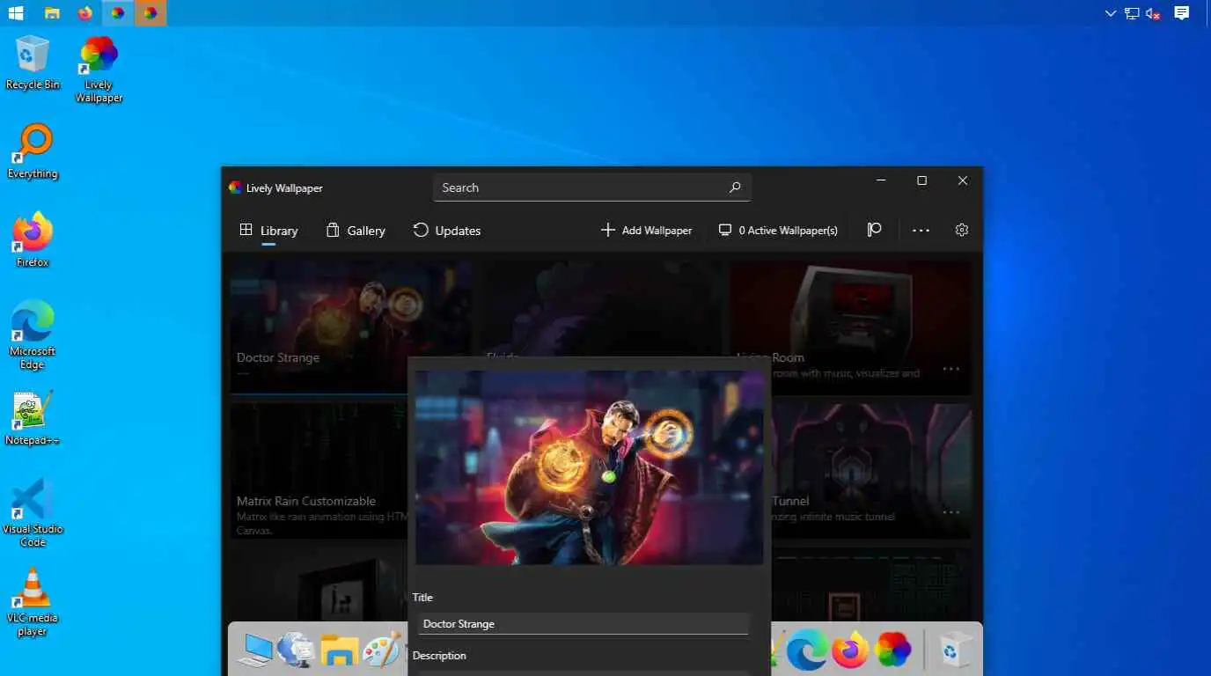Click Lively Wallpaper icon in the dock
The height and width of the screenshot is (676, 1211).
point(893,651)
